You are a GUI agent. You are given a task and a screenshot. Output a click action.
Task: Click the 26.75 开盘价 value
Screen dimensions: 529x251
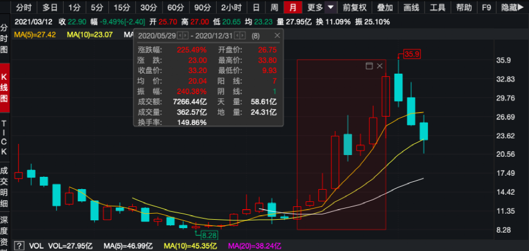coord(267,50)
